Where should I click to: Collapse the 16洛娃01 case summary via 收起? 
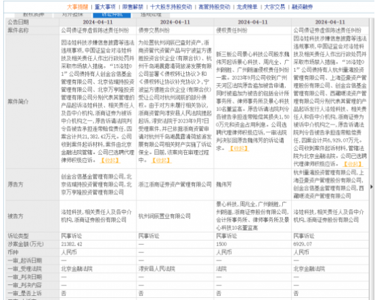[353, 164]
